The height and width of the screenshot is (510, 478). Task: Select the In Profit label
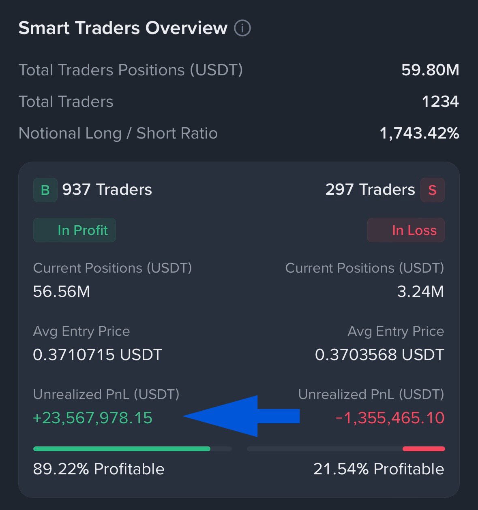(x=75, y=230)
